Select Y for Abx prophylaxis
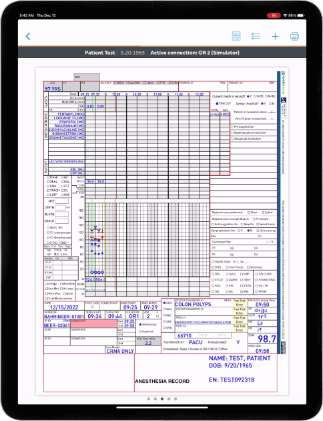323x421 pixels. coord(238,231)
